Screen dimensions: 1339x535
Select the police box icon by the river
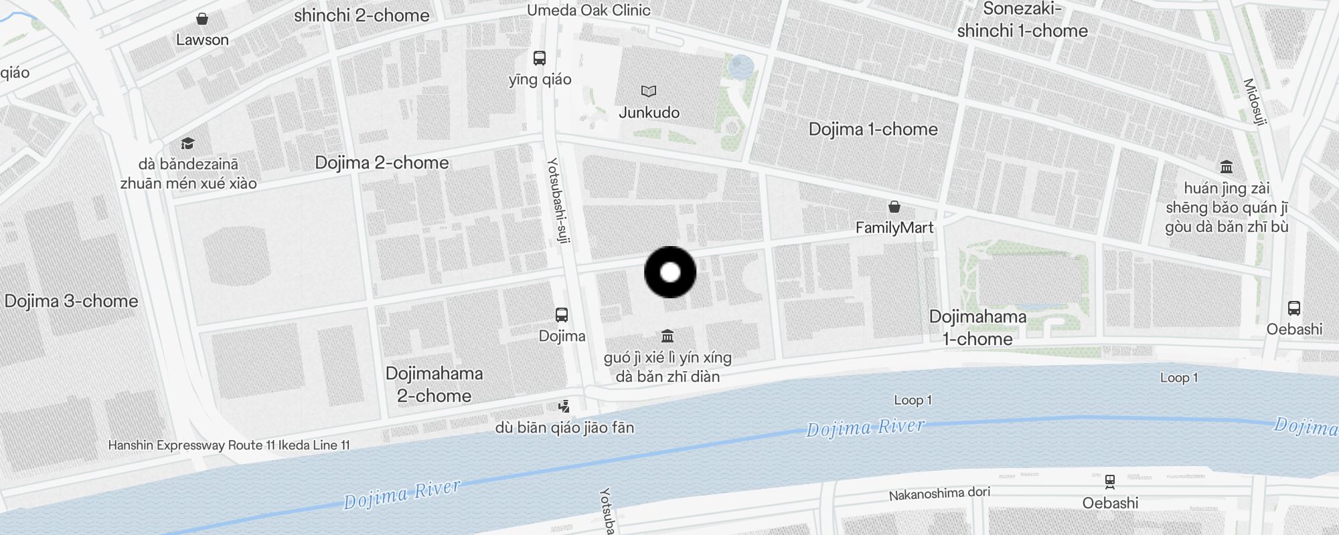(x=564, y=406)
